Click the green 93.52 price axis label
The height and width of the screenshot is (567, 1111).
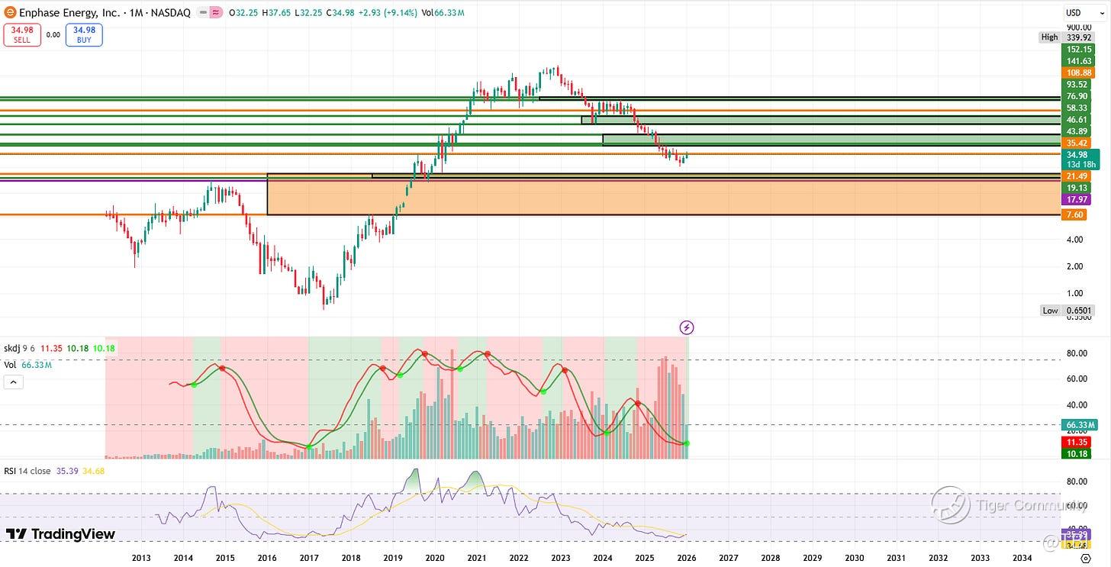tap(1077, 85)
